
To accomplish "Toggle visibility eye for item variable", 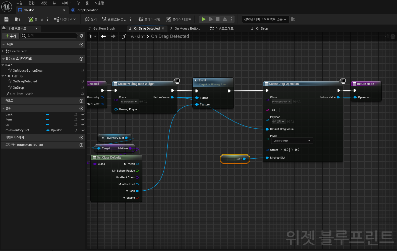I will pyautogui.click(x=82, y=119).
